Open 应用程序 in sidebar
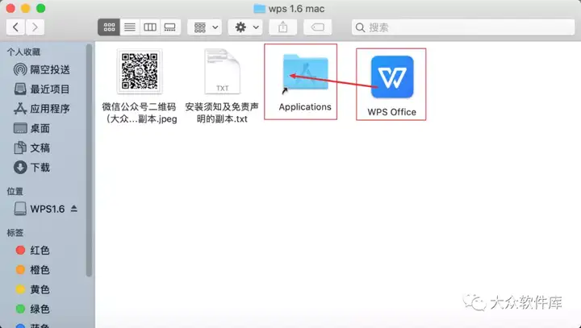 pos(41,109)
